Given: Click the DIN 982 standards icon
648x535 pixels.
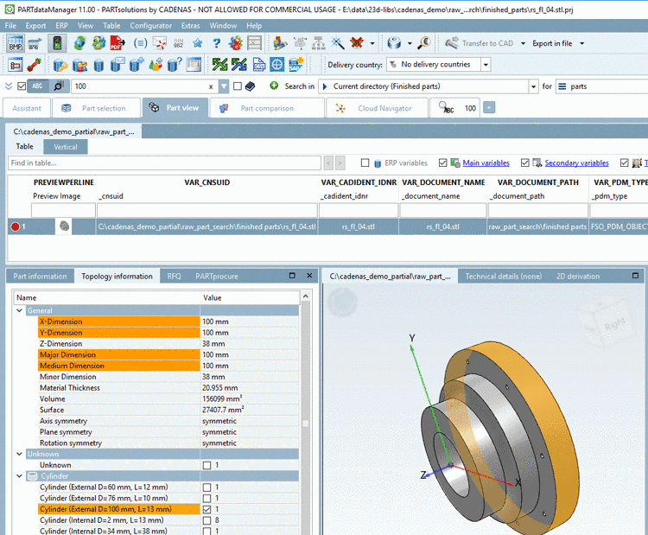Looking at the screenshot, I should pos(180,43).
